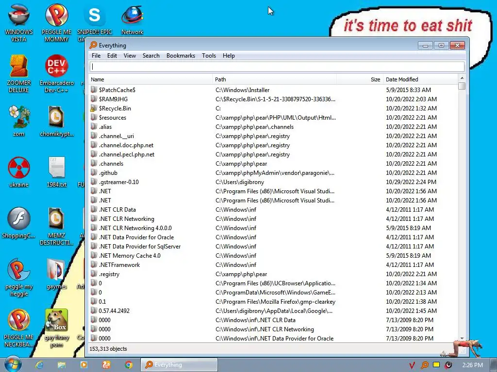497x372 pixels.
Task: Open ShoppingC... Flash icon
Action: coord(19,223)
